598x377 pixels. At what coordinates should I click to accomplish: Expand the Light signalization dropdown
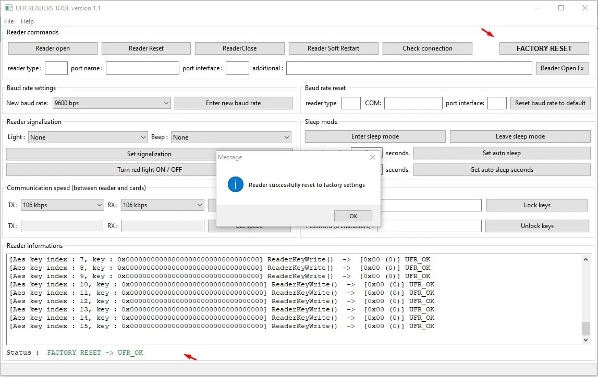pos(88,137)
